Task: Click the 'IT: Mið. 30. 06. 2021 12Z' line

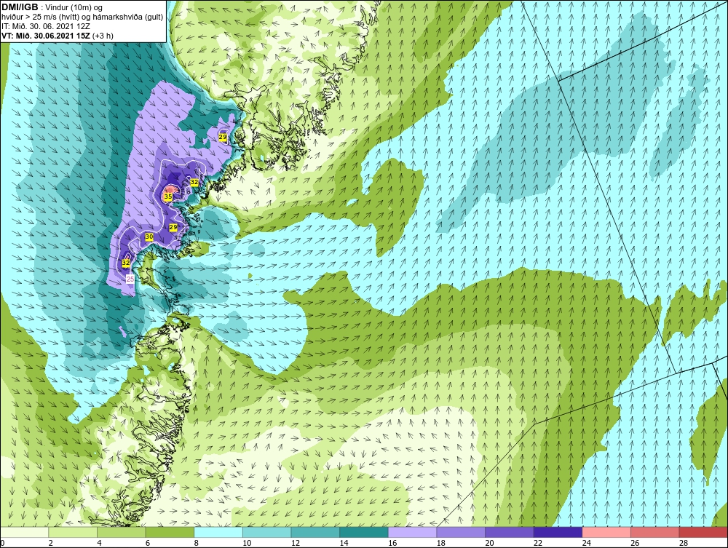Action: point(45,26)
